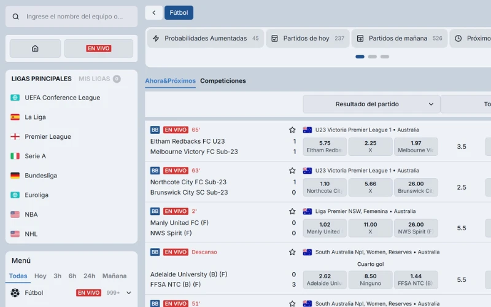Bet 1.10 on Northcote City
This screenshot has width=491, height=307.
coord(325,187)
